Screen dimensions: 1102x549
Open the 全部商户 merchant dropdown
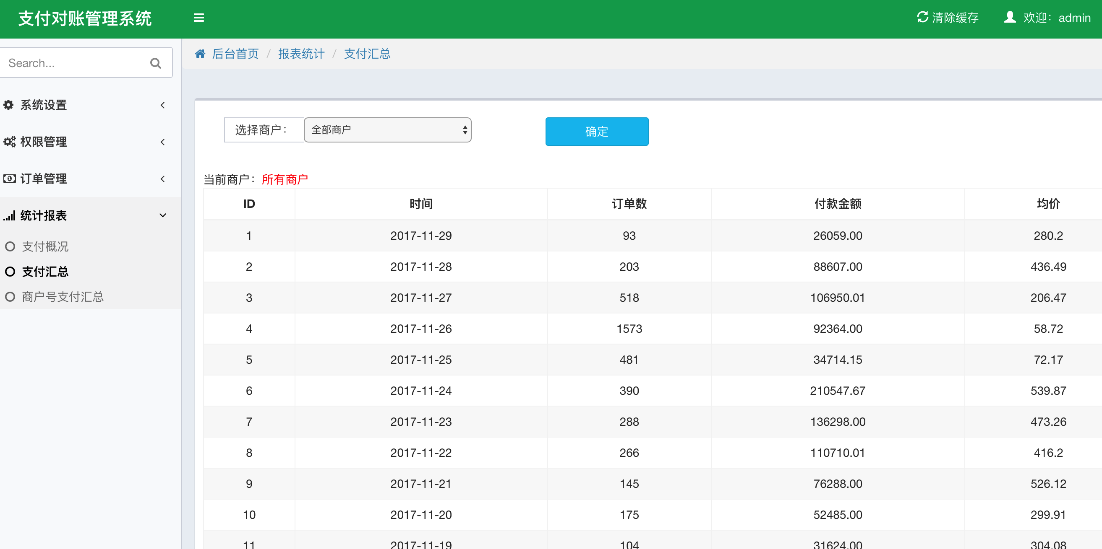click(x=388, y=130)
